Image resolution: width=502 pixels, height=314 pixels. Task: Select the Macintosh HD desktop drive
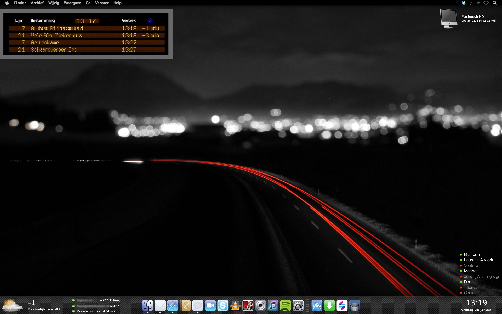pos(449,18)
